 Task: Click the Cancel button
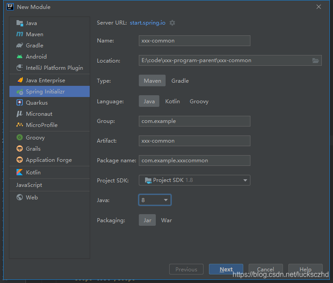pos(266,270)
